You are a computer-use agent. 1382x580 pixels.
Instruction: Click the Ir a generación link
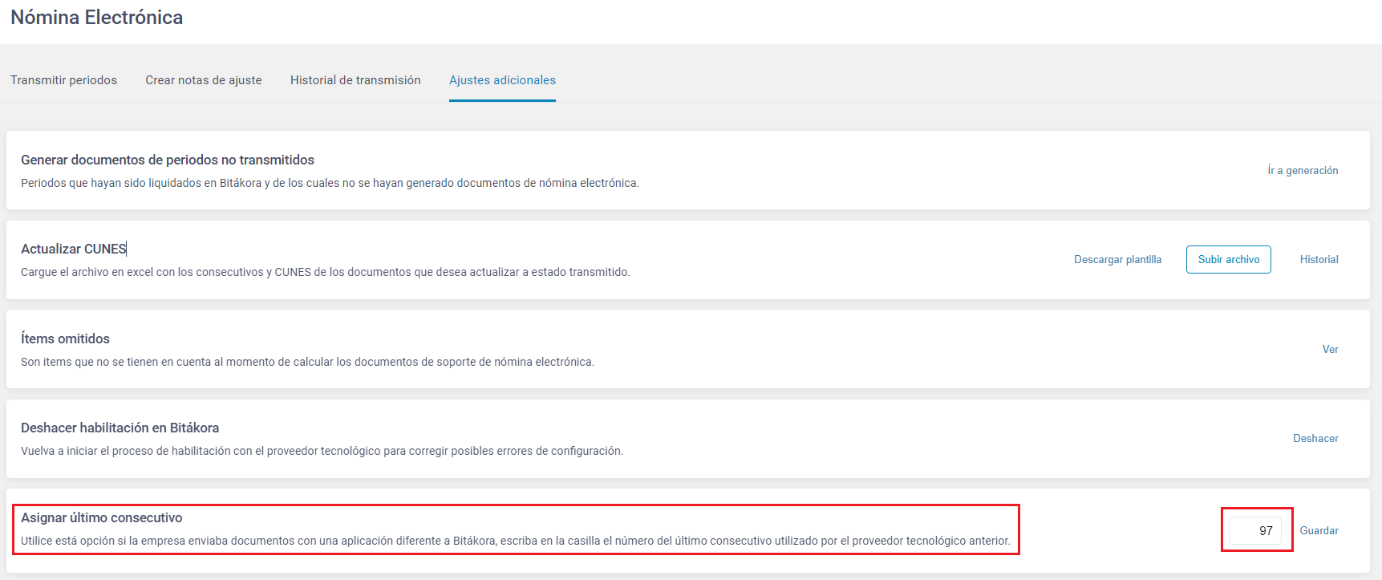point(1303,170)
